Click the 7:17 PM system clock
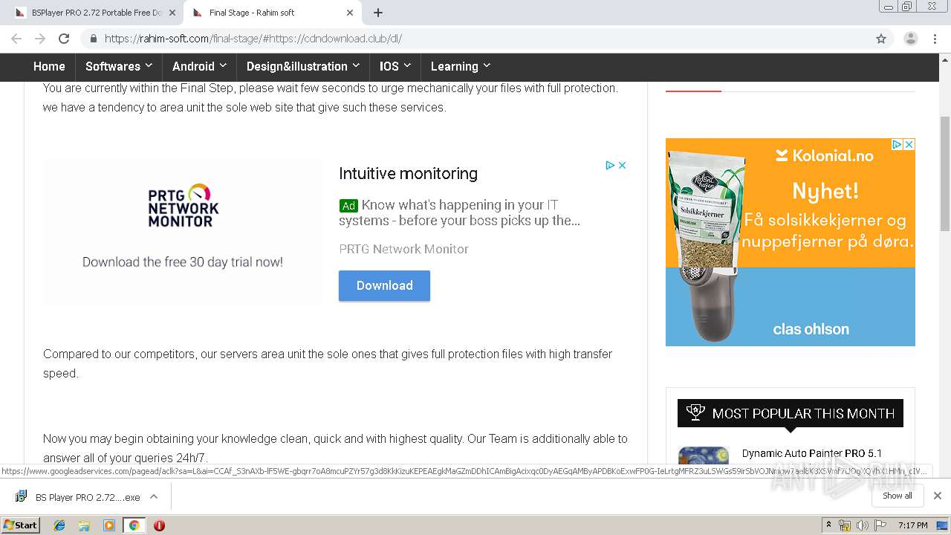Image resolution: width=951 pixels, height=535 pixels. coord(912,525)
